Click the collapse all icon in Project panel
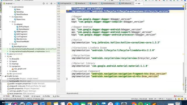 [47, 3]
